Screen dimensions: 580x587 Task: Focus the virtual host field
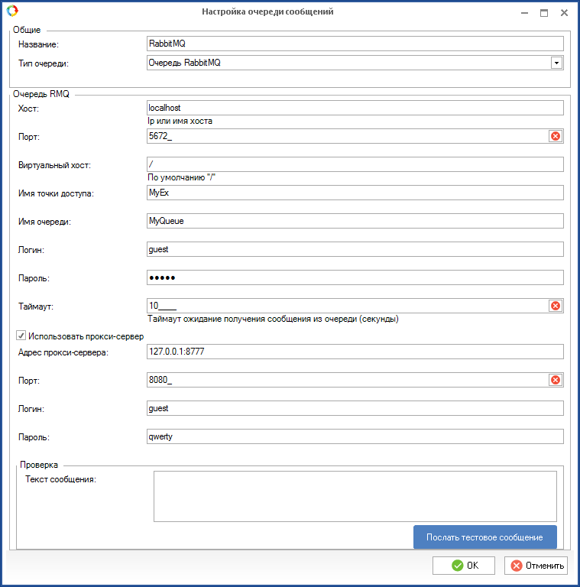[x=355, y=164]
